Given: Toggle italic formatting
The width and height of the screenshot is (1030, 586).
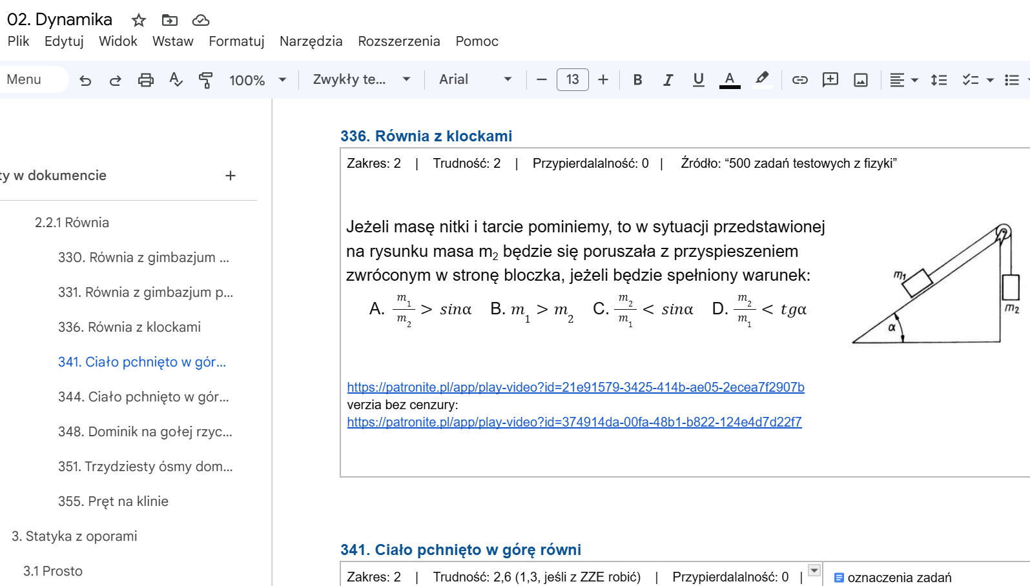Looking at the screenshot, I should (x=668, y=80).
